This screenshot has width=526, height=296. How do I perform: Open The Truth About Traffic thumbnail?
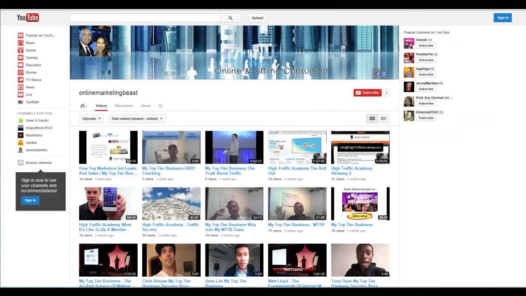click(x=234, y=147)
